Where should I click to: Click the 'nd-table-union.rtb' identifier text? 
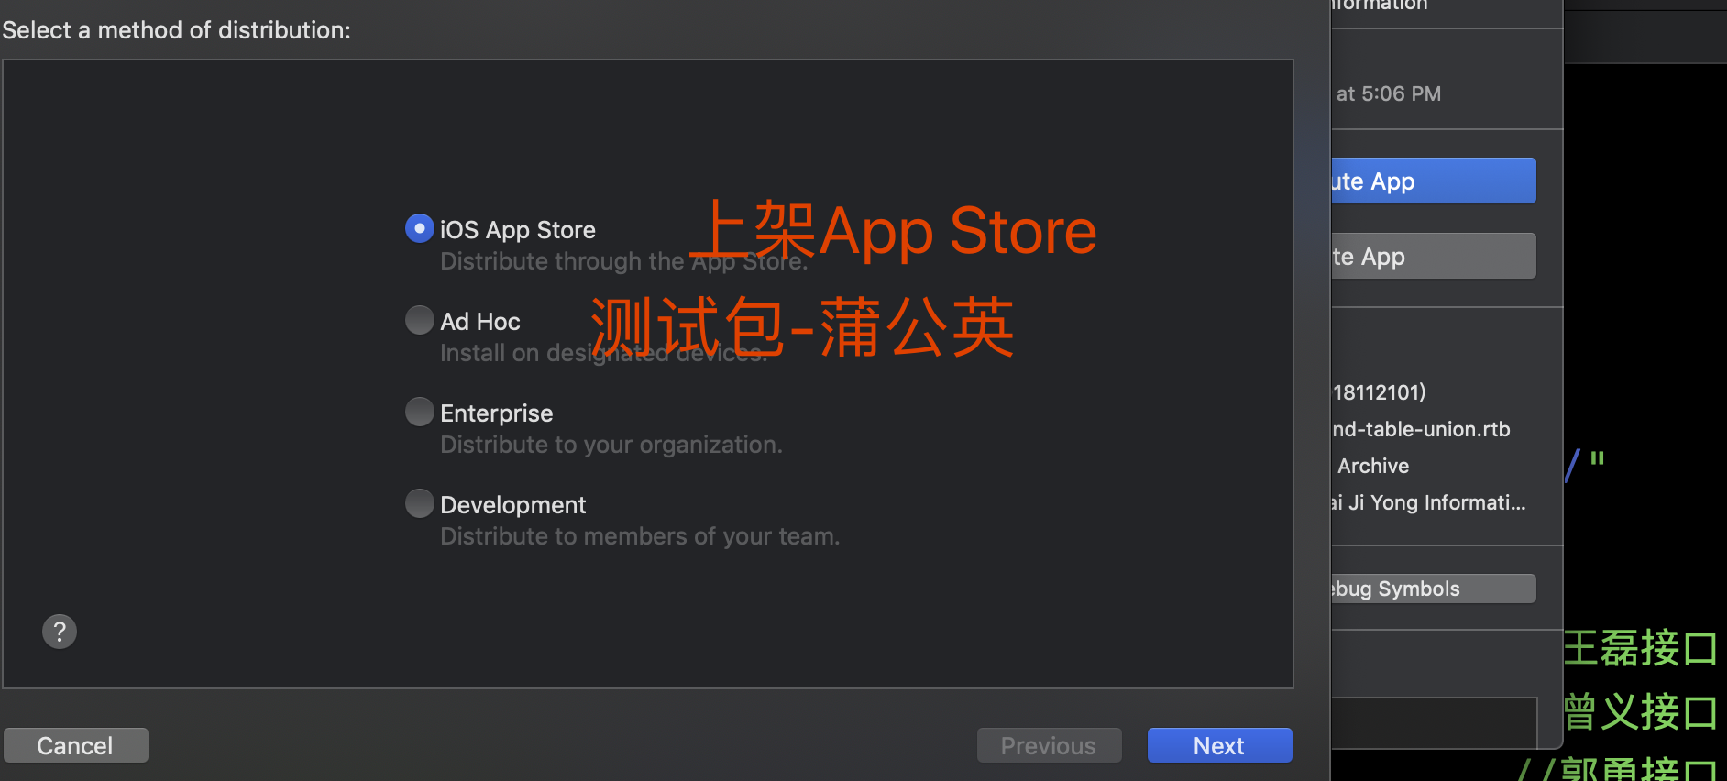(x=1421, y=429)
